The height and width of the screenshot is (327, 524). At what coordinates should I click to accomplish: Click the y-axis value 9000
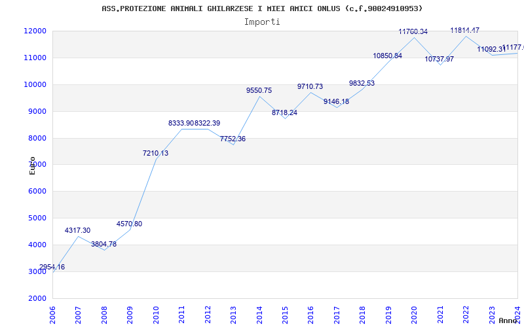tap(37, 111)
